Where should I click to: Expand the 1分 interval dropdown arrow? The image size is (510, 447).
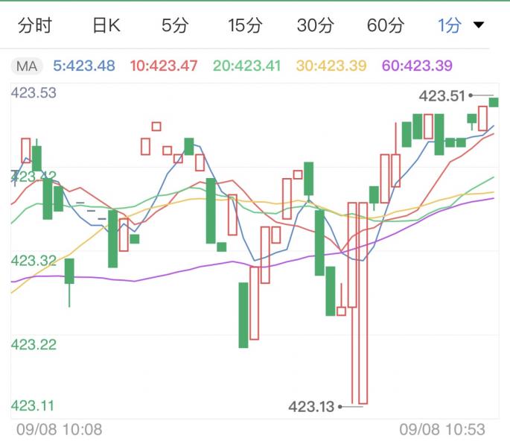point(479,25)
